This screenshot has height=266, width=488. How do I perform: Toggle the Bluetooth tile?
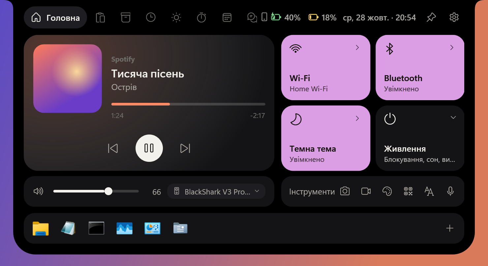click(420, 68)
